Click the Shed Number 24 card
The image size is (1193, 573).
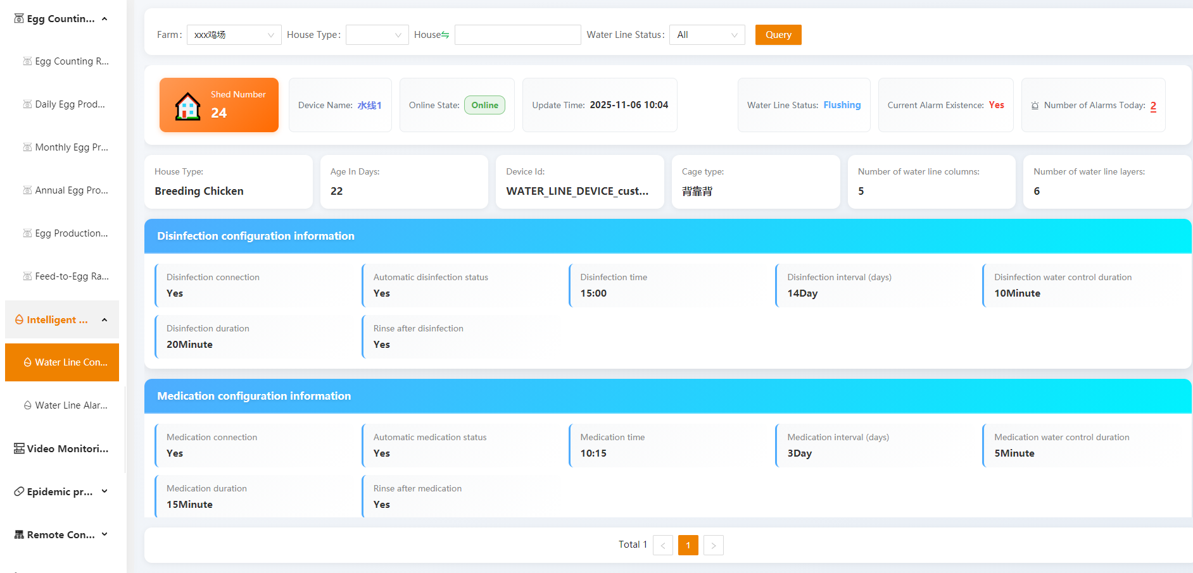point(219,105)
